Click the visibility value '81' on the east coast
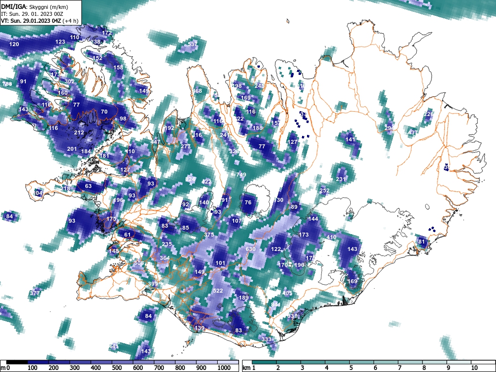 pyautogui.click(x=421, y=242)
